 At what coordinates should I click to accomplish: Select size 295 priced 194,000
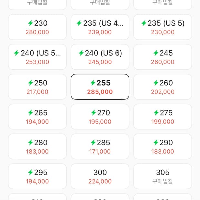click(37, 176)
